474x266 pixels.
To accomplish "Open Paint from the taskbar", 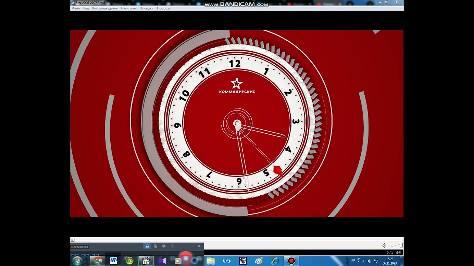I will [x=259, y=261].
